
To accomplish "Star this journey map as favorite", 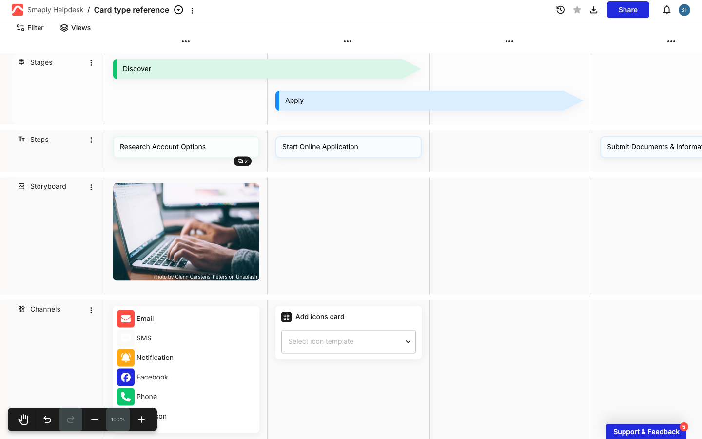I will [x=577, y=10].
